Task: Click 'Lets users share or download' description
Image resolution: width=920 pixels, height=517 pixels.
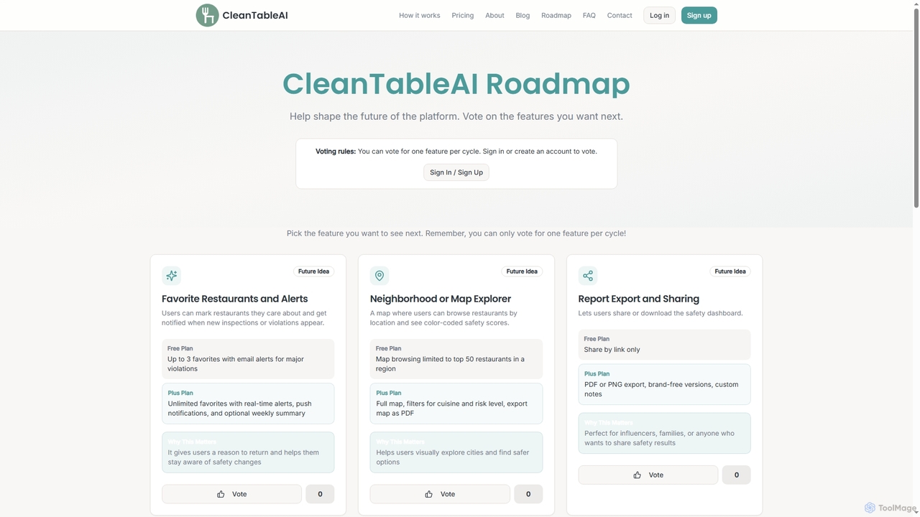Action: tap(661, 313)
